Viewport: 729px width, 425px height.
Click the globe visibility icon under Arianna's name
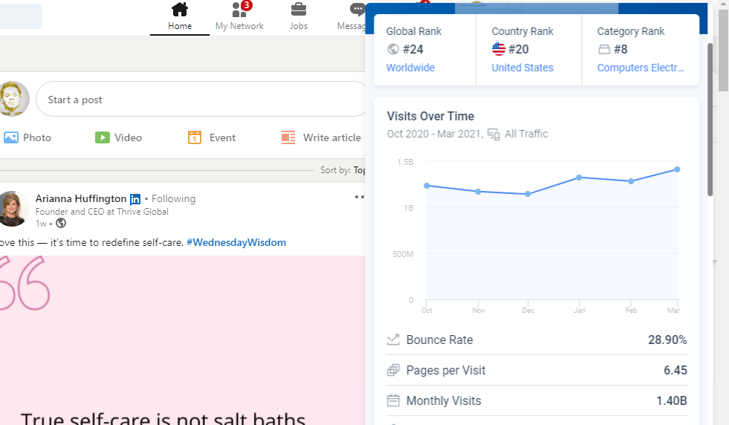coord(61,223)
